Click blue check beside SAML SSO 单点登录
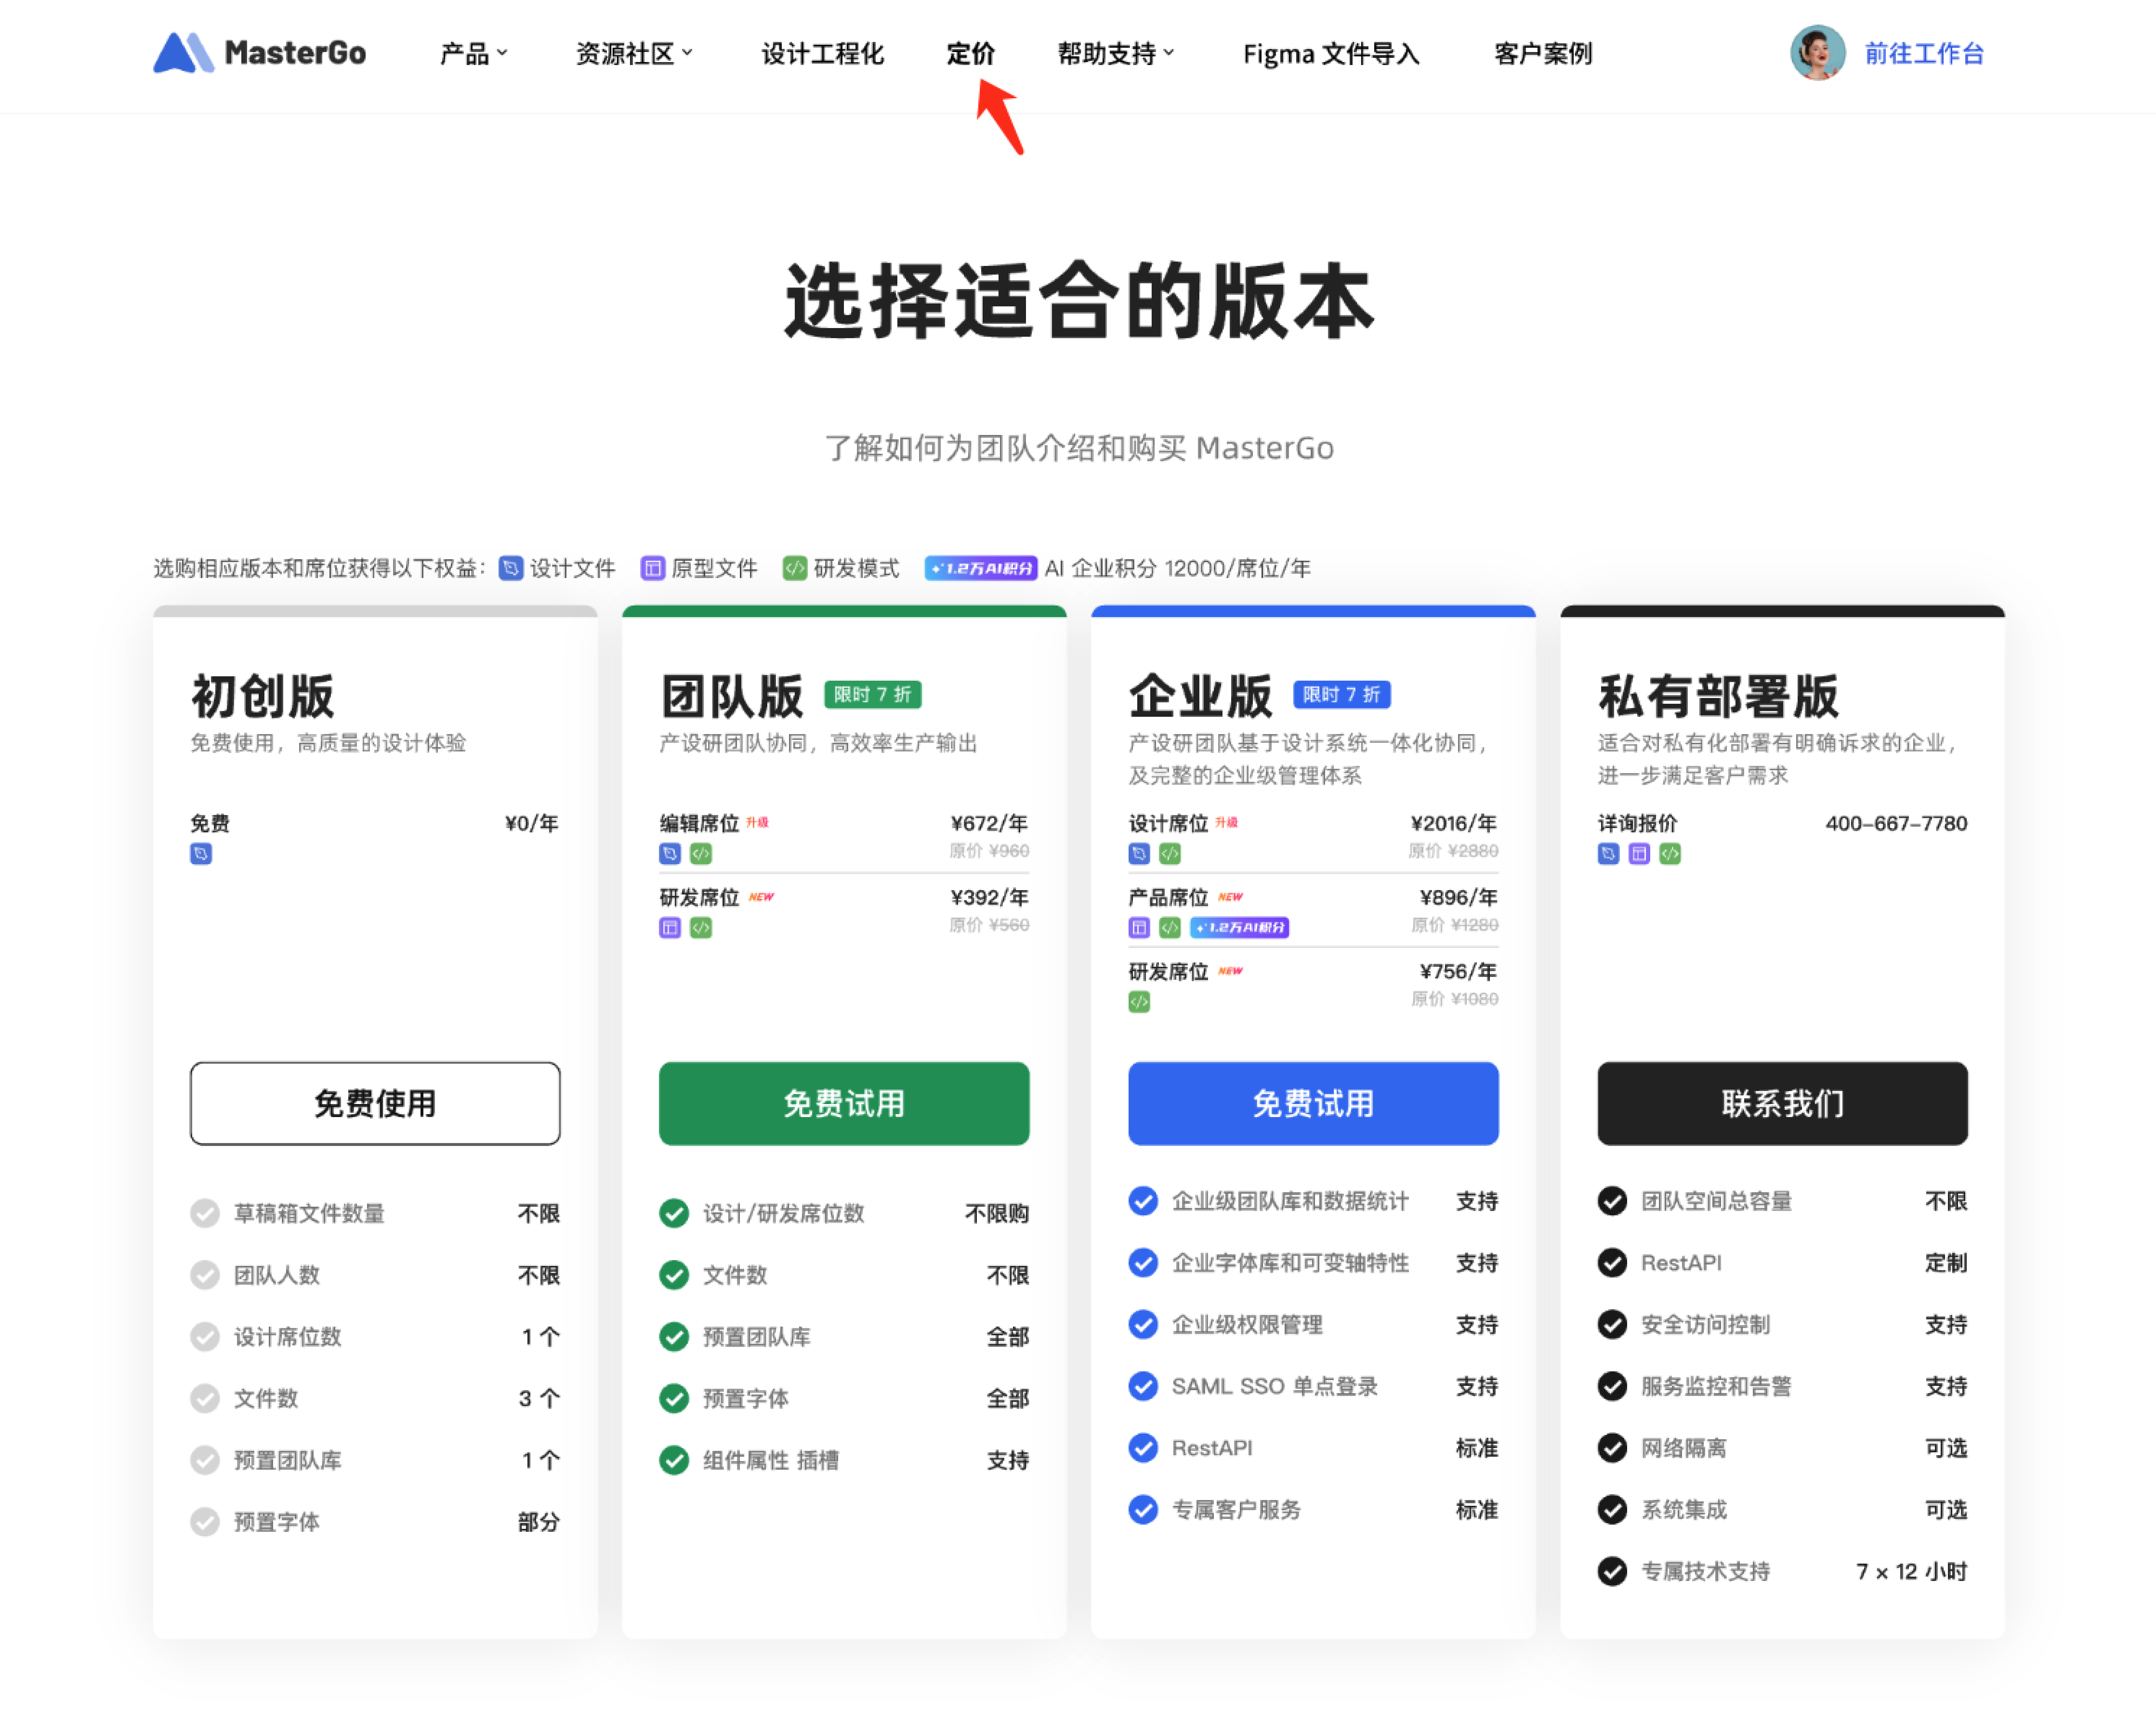Image resolution: width=2156 pixels, height=1711 pixels. click(x=1143, y=1386)
